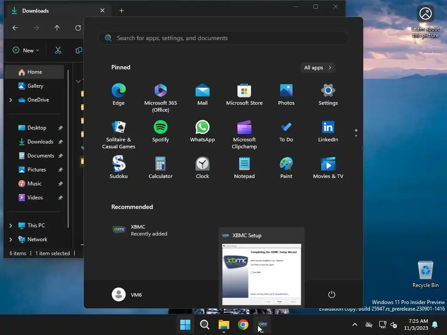Open Microsoft Store from Start menu
447x335 pixels.
coord(244,95)
